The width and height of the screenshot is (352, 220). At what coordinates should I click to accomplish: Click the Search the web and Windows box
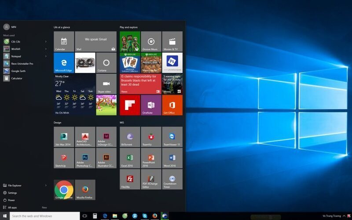[x=45, y=216]
